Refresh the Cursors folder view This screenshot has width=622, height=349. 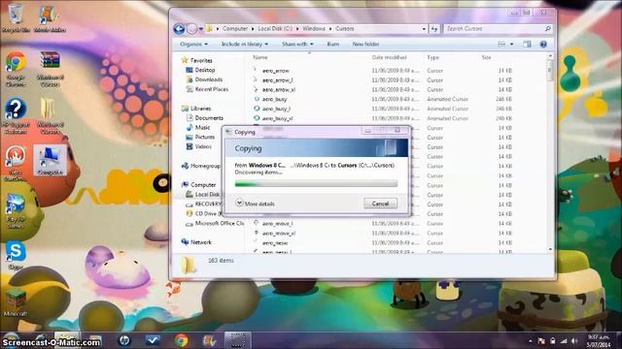[434, 29]
